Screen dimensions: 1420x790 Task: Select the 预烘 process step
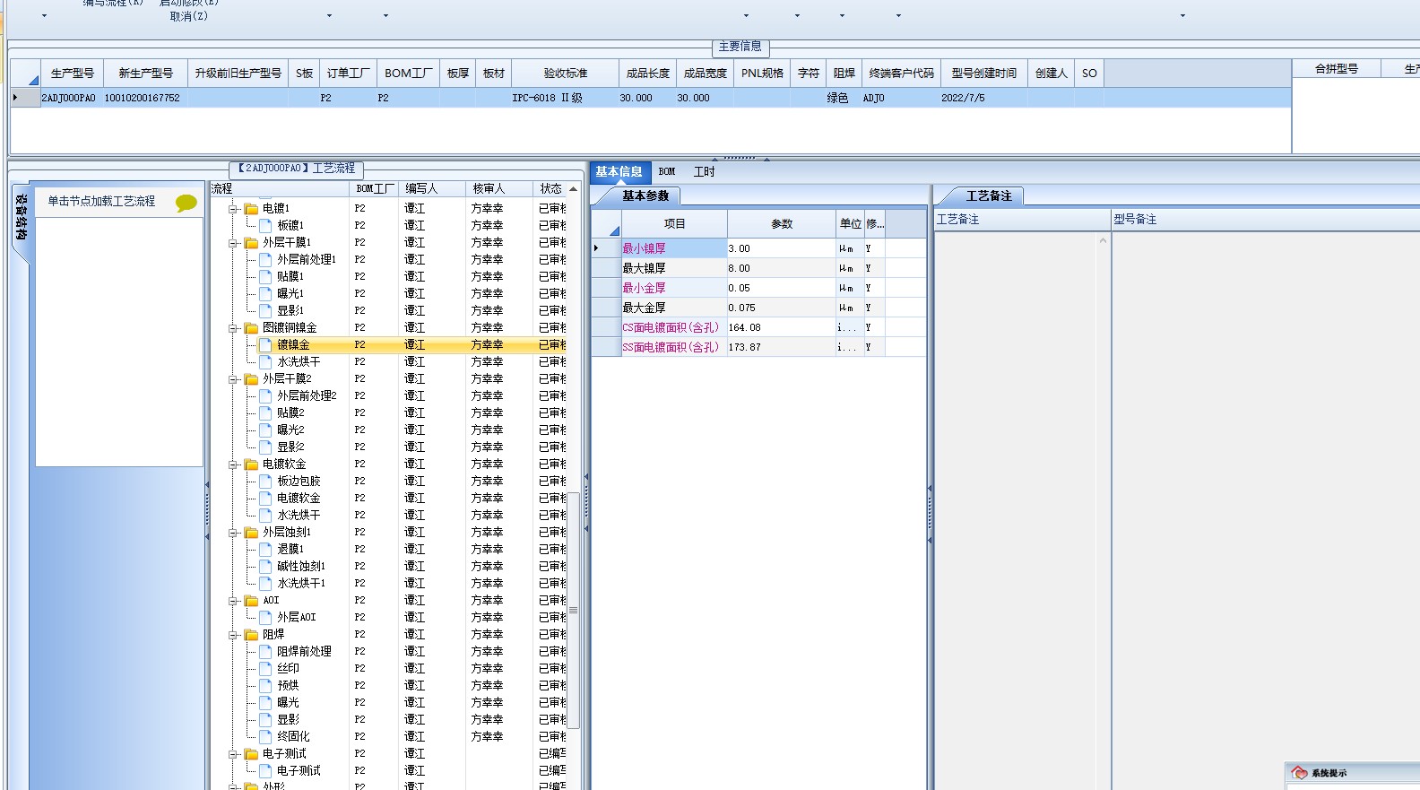[x=288, y=685]
